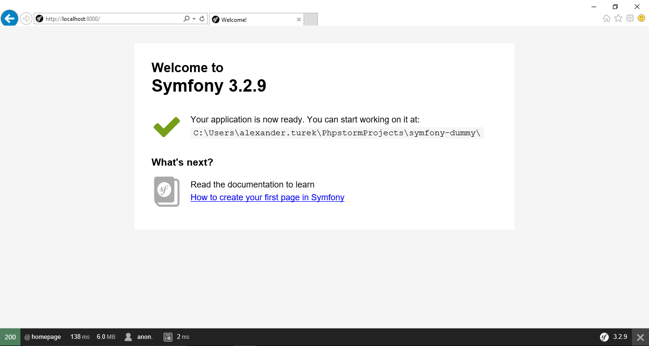649x346 pixels.
Task: Open browser Tools gear icon
Action: pyautogui.click(x=630, y=18)
